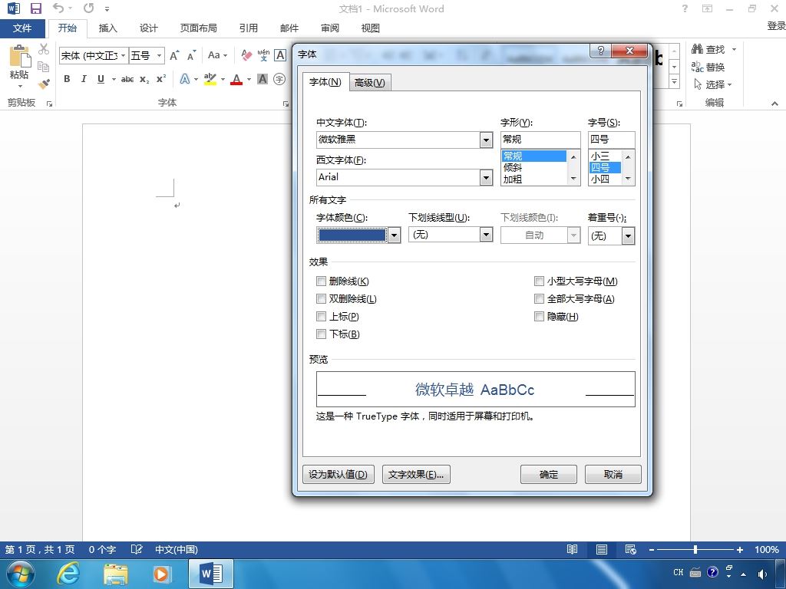Click the Cut scissors icon
The height and width of the screenshot is (589, 786).
coord(44,48)
